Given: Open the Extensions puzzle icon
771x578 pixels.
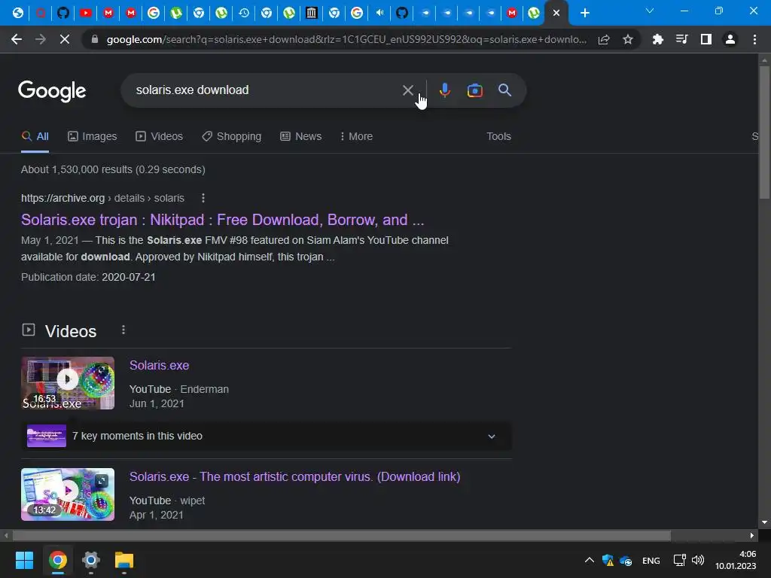Looking at the screenshot, I should click(x=657, y=39).
